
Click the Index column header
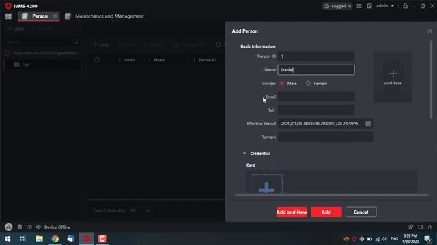click(x=130, y=60)
